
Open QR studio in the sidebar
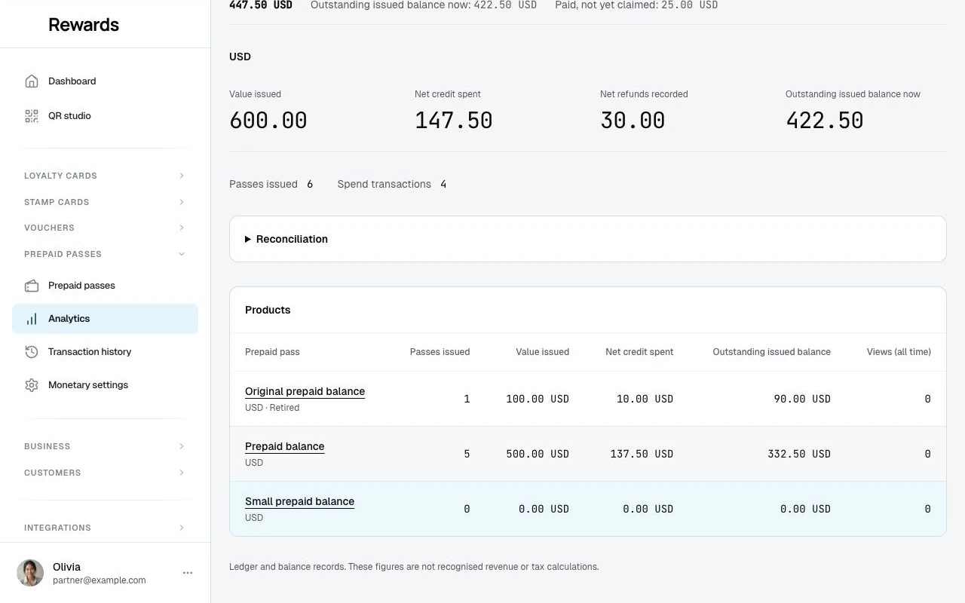point(105,116)
